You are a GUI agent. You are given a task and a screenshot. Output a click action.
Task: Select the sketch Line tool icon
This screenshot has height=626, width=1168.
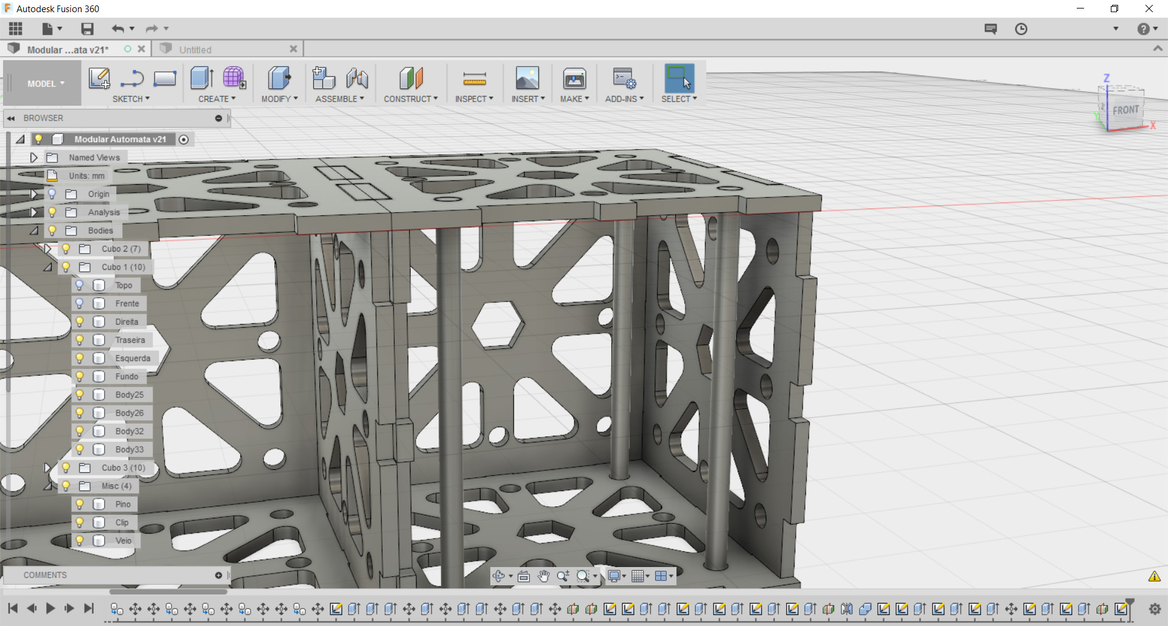[x=132, y=78]
